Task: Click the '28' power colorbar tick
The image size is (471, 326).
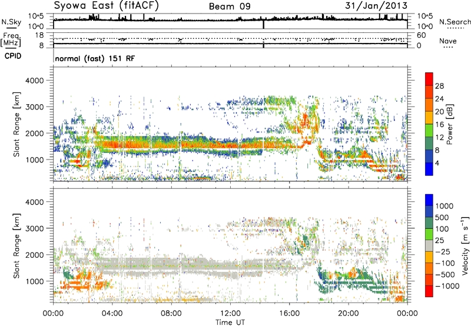Action: pos(439,86)
